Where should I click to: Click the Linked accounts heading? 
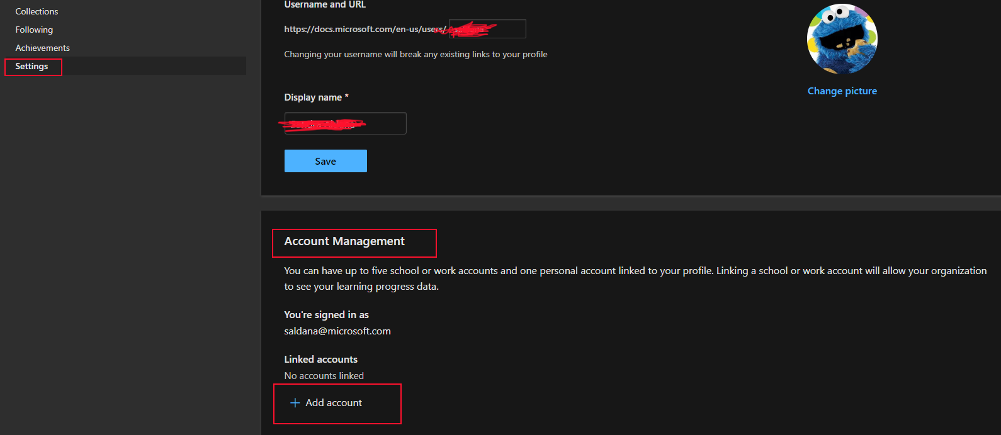[320, 360]
